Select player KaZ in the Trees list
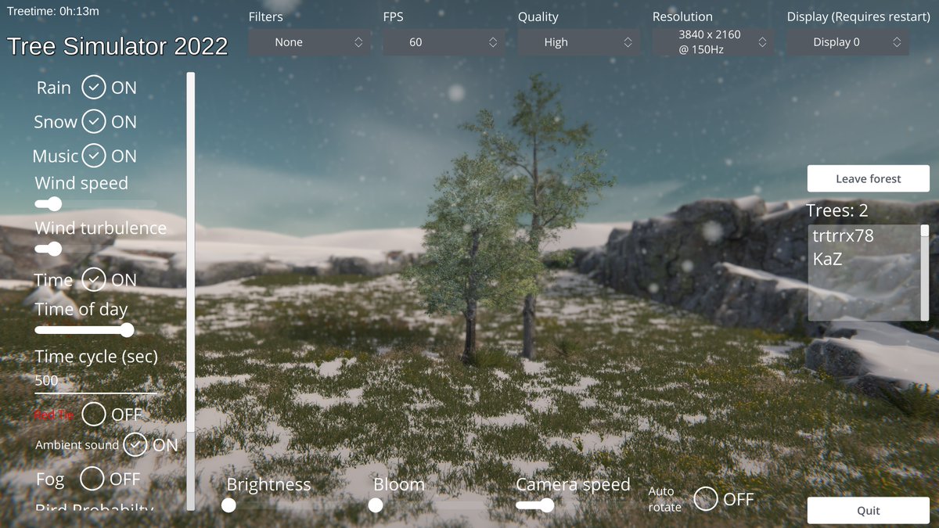This screenshot has width=939, height=528. tap(827, 259)
